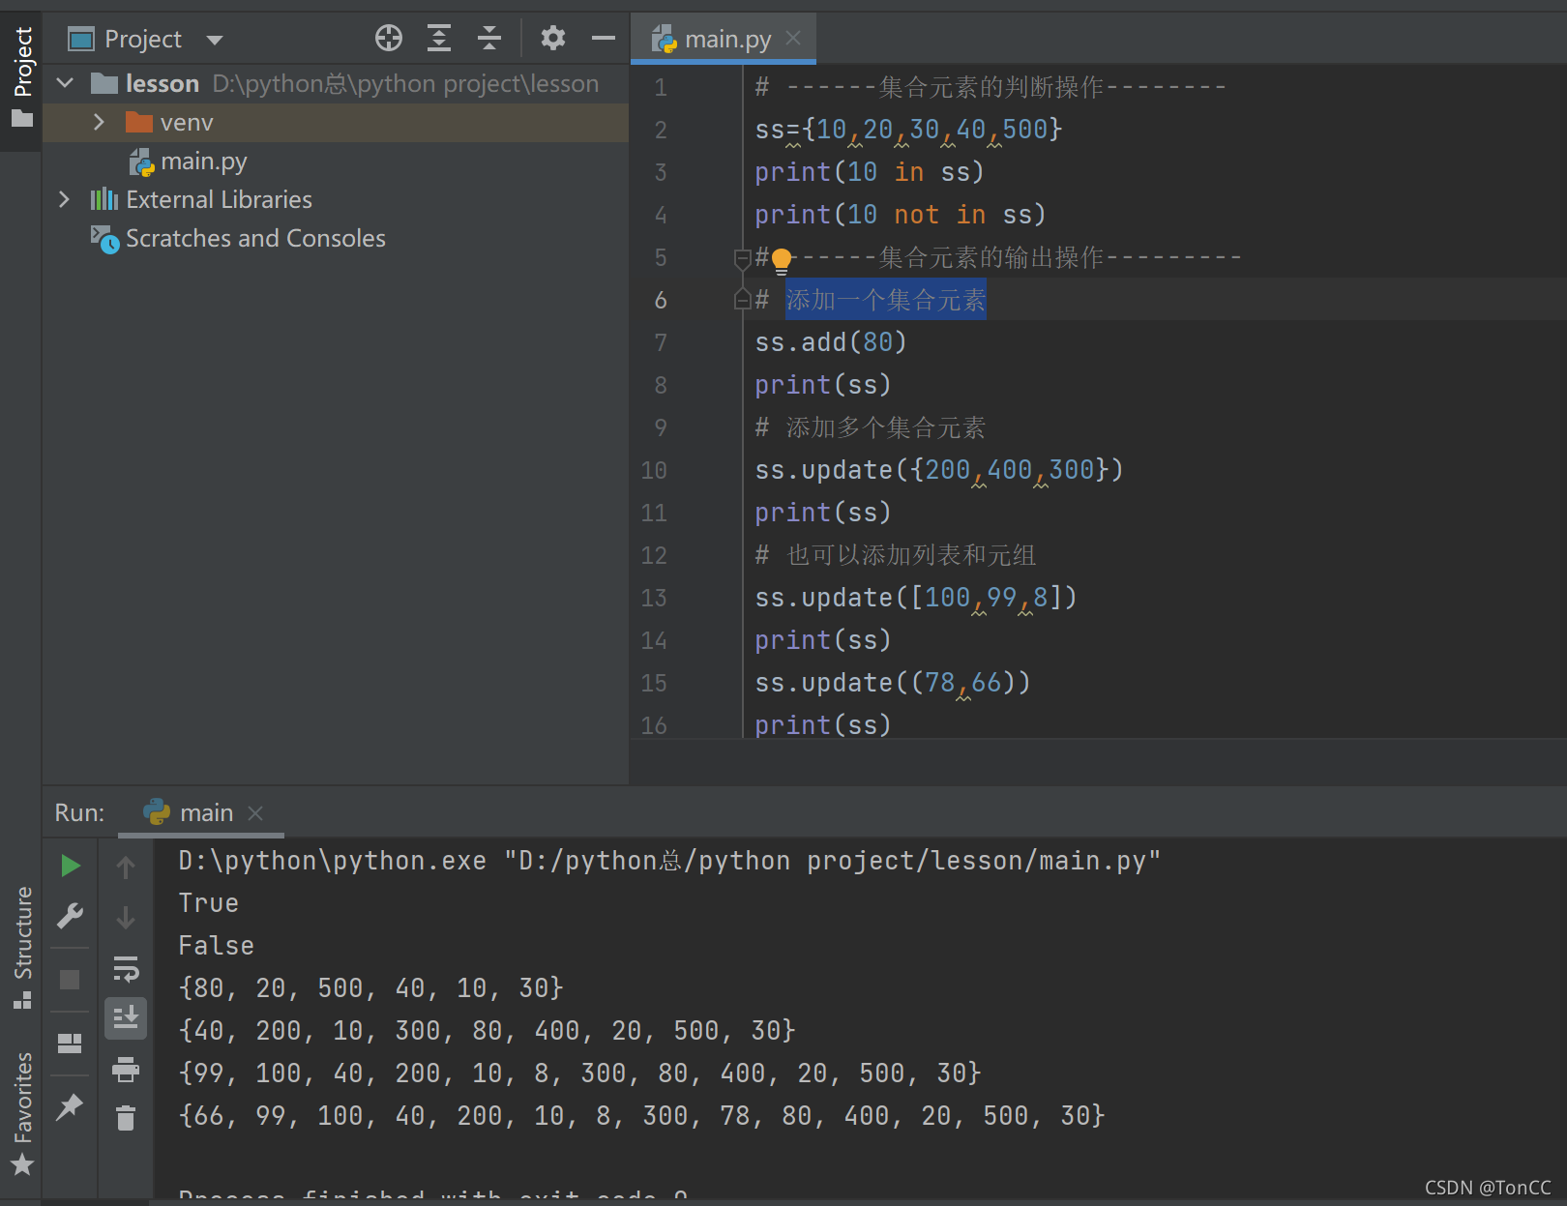This screenshot has width=1567, height=1206.
Task: Toggle soft-wrap in the Run console
Action: tap(126, 968)
